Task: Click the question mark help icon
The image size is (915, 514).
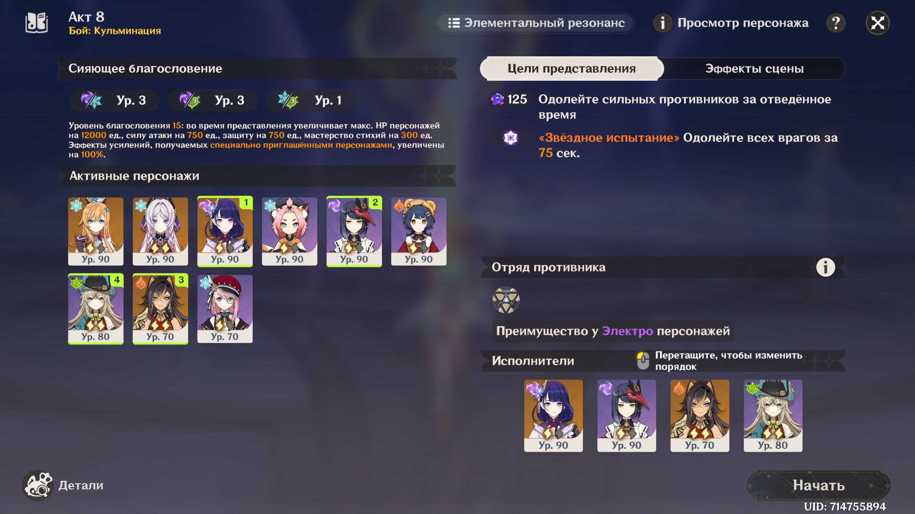Action: point(836,23)
